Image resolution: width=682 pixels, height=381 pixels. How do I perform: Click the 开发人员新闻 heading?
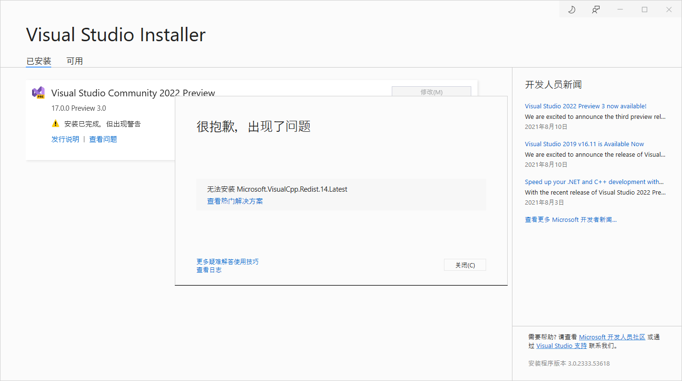pyautogui.click(x=553, y=85)
